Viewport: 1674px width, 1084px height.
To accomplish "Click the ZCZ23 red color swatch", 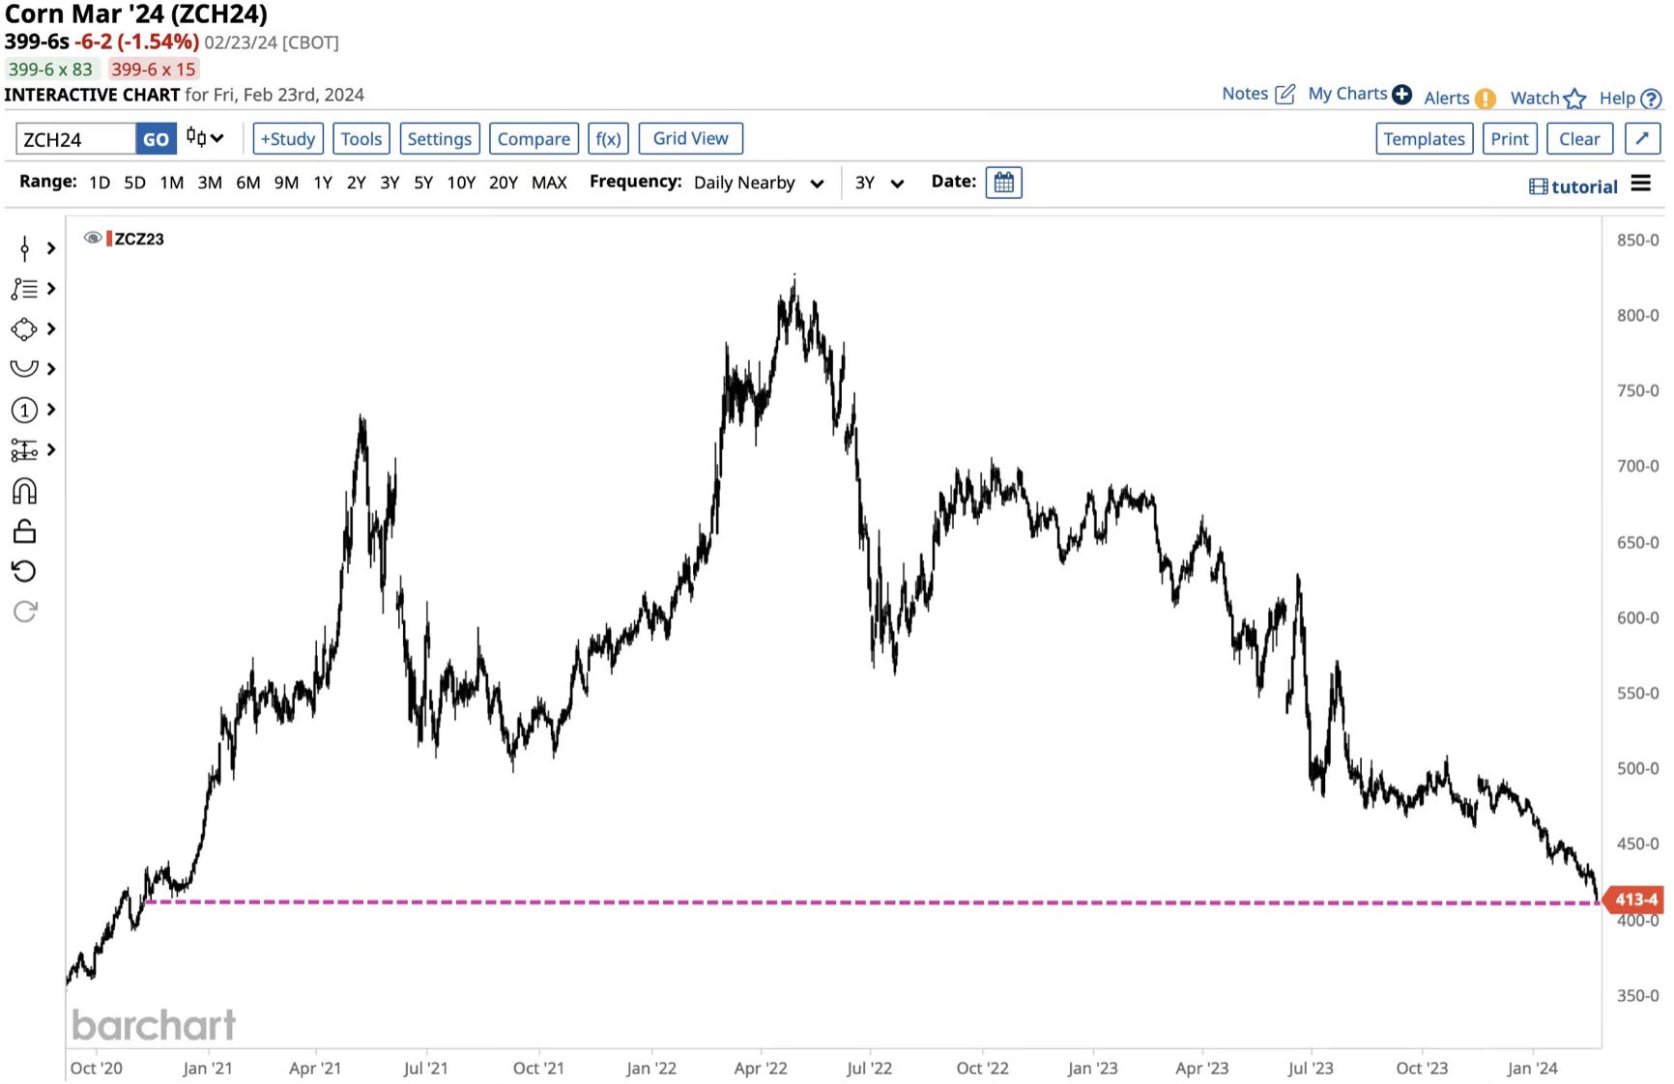I will click(109, 239).
